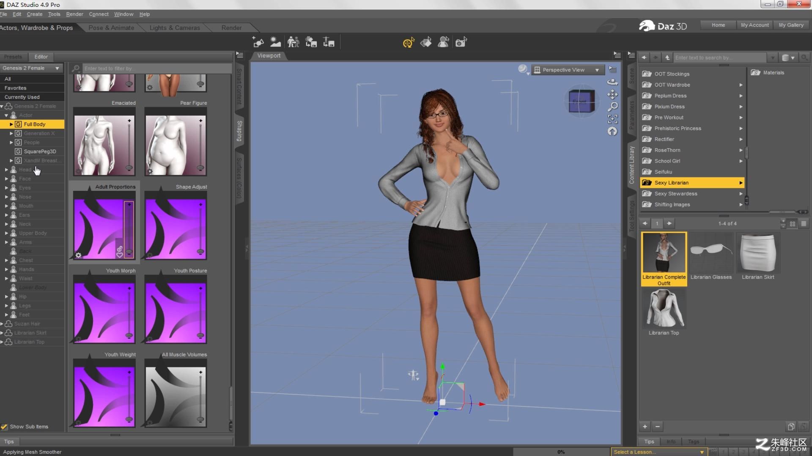
Task: Expand the Suzan Hair tree node
Action: 2,324
